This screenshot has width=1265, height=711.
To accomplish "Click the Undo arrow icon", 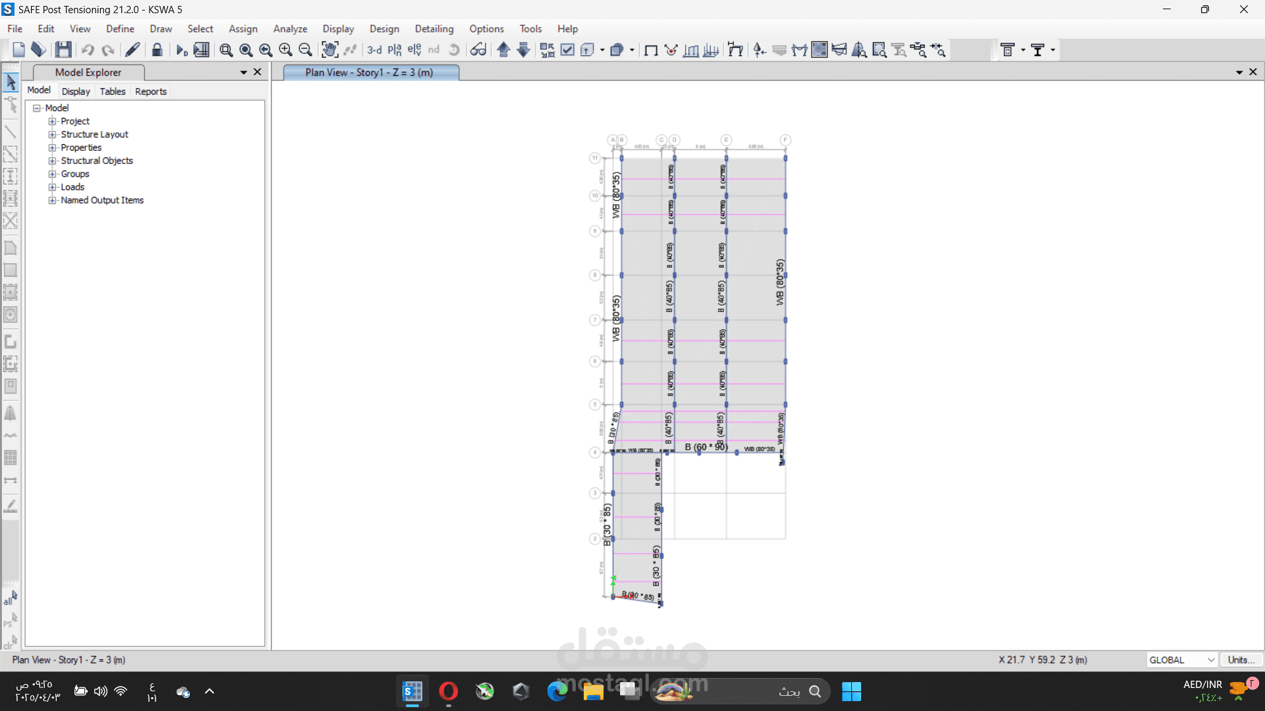I will tap(88, 50).
